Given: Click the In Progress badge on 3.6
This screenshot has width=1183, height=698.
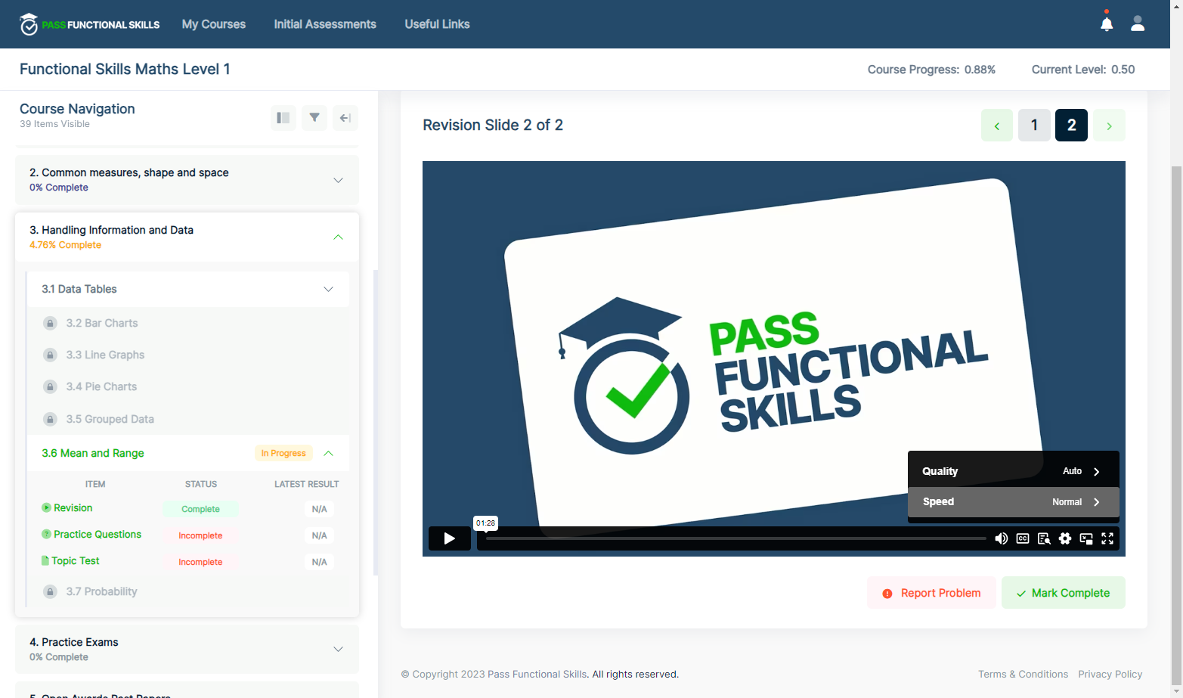Looking at the screenshot, I should pos(283,453).
